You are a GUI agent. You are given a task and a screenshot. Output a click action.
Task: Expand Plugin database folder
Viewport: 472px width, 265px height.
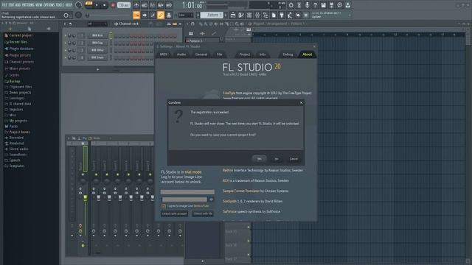pyautogui.click(x=21, y=49)
